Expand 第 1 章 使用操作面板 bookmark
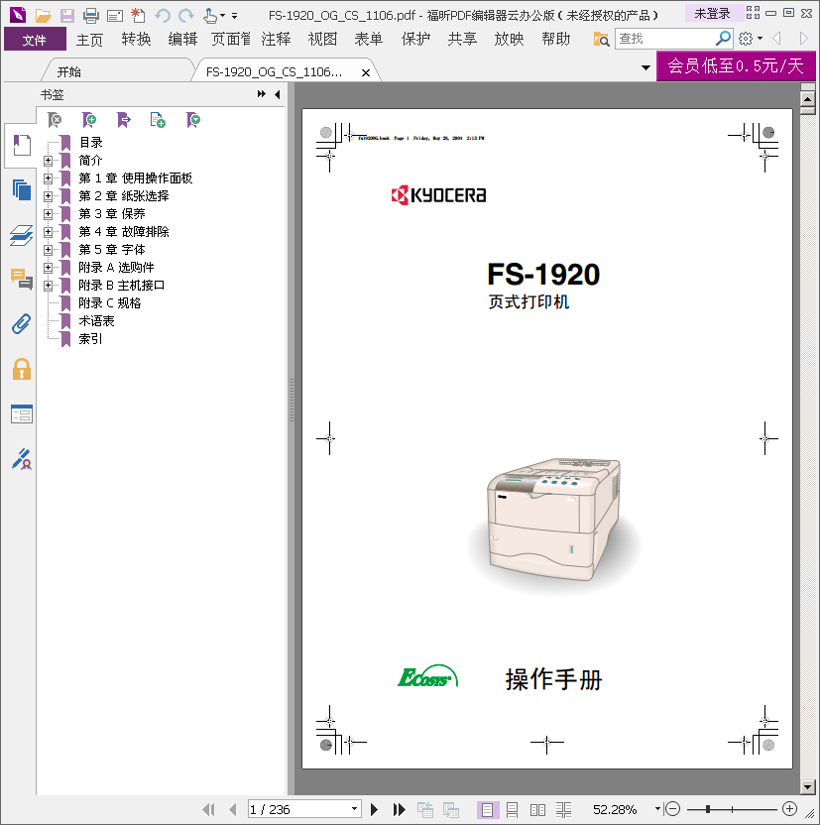The image size is (820, 825). pos(48,178)
